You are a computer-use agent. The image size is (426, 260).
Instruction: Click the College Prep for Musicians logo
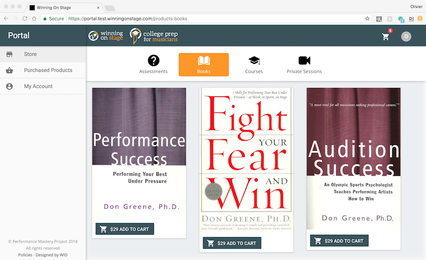coord(154,36)
